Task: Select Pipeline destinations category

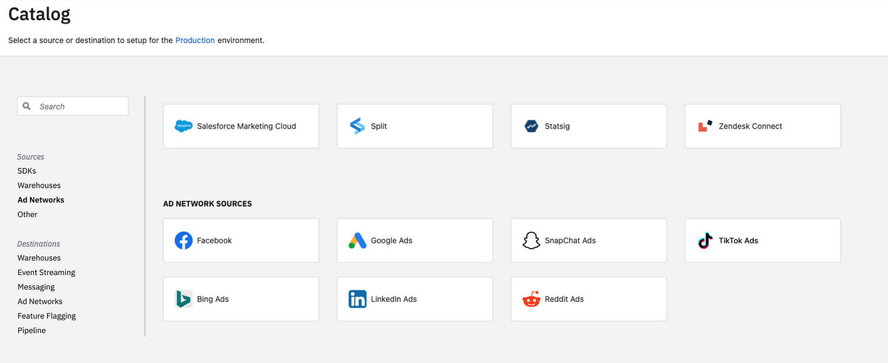Action: [32, 331]
